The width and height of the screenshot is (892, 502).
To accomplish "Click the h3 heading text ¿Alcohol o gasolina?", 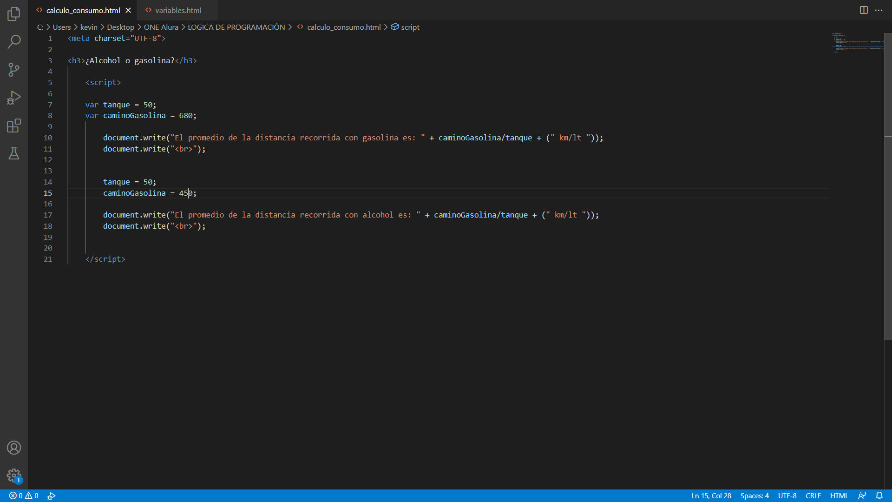I will (x=130, y=60).
